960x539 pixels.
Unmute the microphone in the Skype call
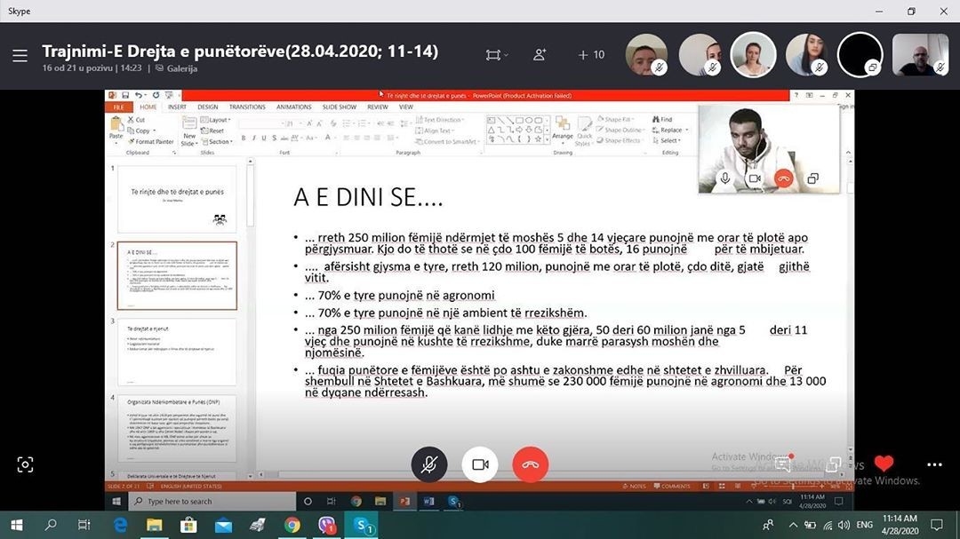[429, 464]
